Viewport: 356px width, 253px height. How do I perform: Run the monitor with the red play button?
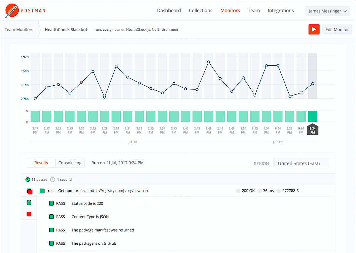[x=314, y=29]
